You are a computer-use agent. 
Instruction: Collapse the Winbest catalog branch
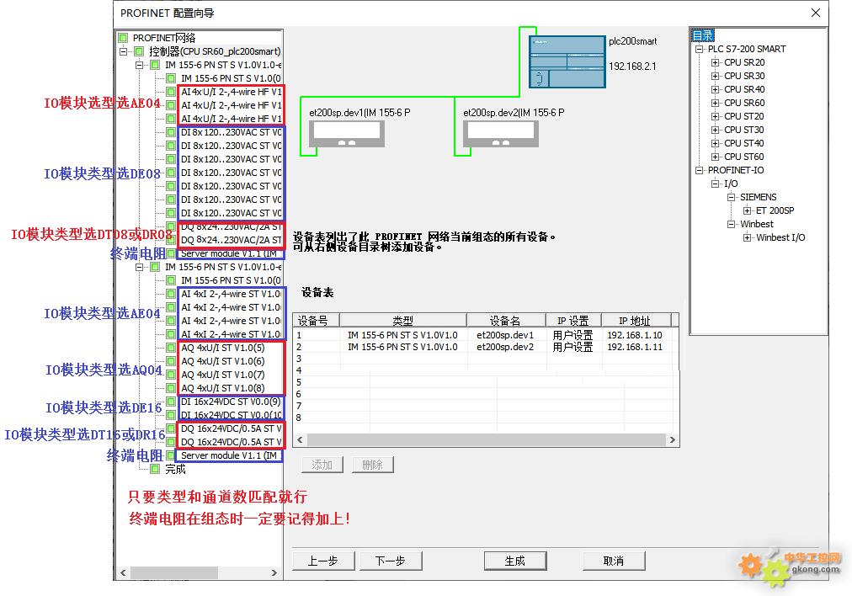tap(732, 224)
